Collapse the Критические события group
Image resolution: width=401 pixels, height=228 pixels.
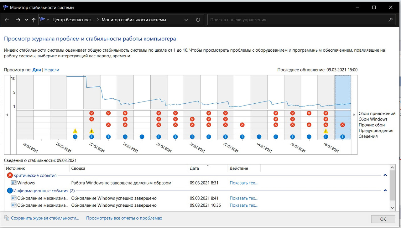[x=385, y=175]
